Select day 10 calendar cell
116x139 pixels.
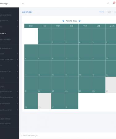click(x=71, y=53)
